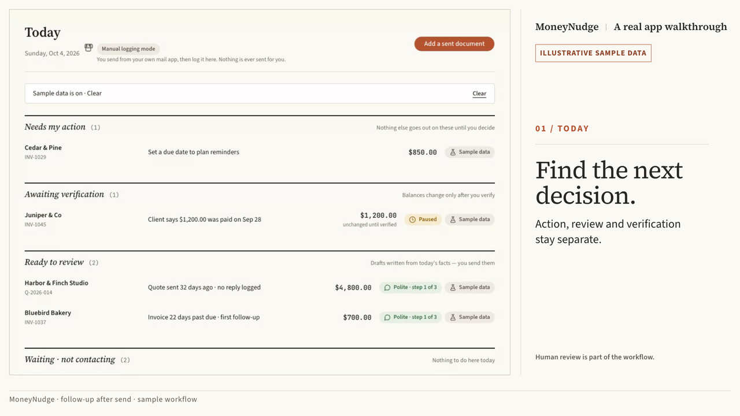The height and width of the screenshot is (416, 740).
Task: Click invoice number INV-1029
Action: (35, 157)
